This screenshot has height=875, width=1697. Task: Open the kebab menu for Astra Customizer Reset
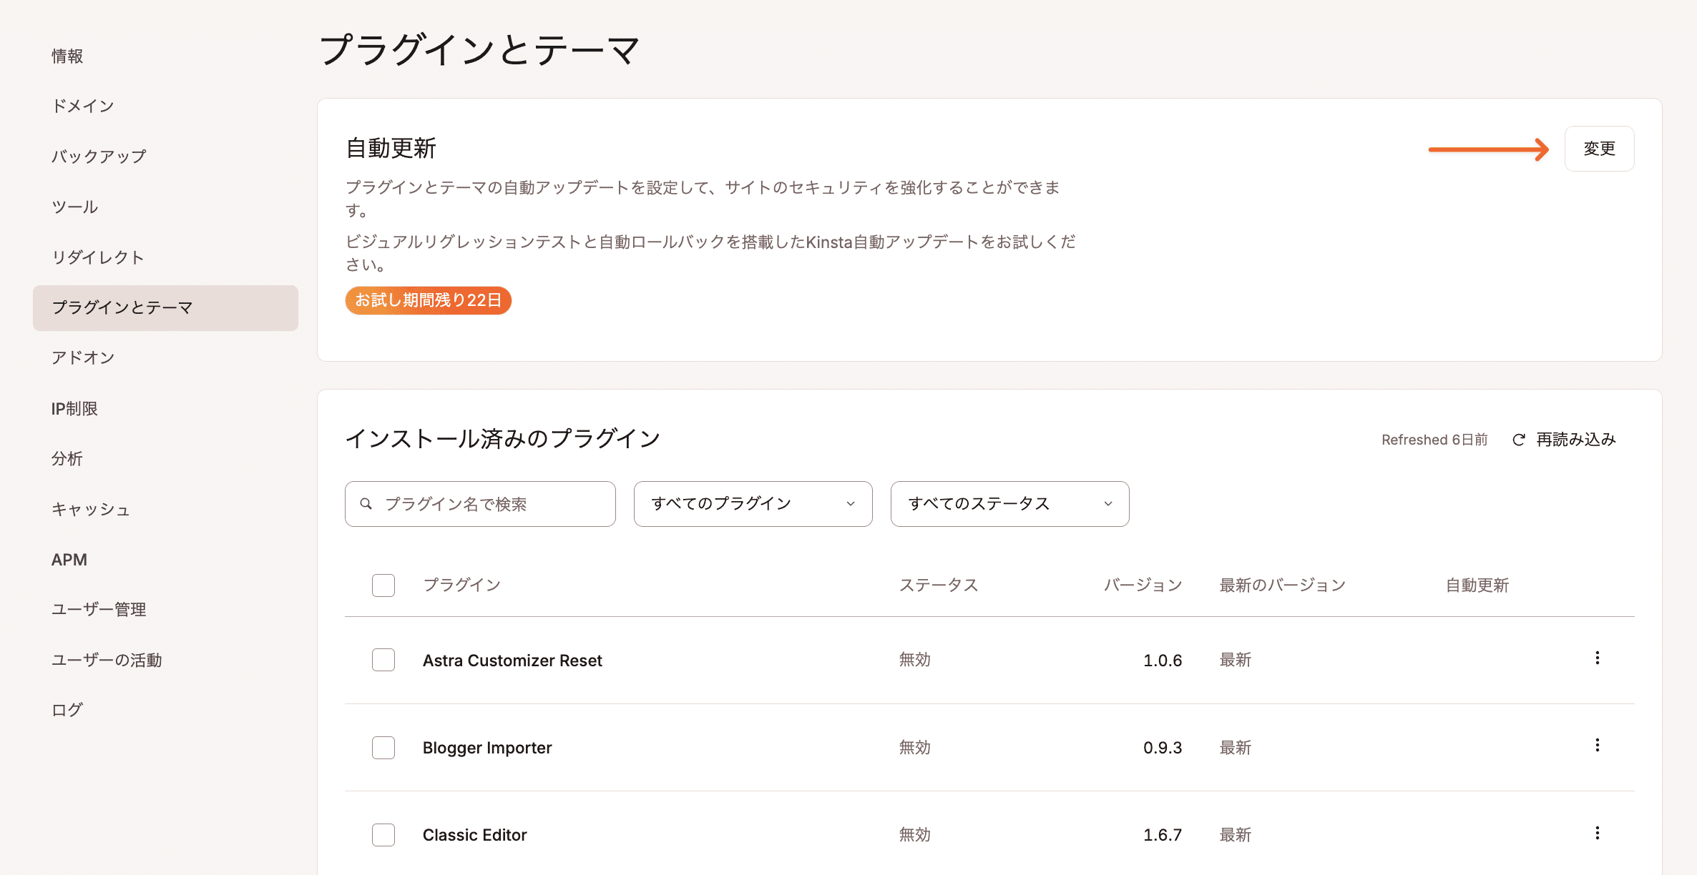point(1596,658)
